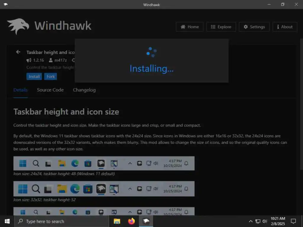Image resolution: width=303 pixels, height=227 pixels.
Task: Click the loading spinner in Installing dialog
Action: [152, 52]
